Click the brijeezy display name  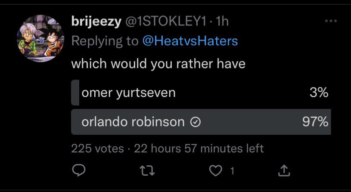click(x=96, y=22)
